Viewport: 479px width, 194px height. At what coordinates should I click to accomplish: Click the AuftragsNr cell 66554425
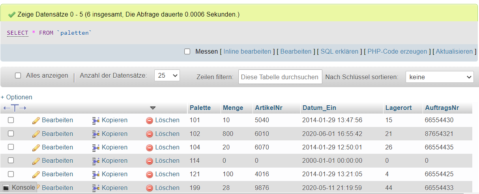coord(439,174)
